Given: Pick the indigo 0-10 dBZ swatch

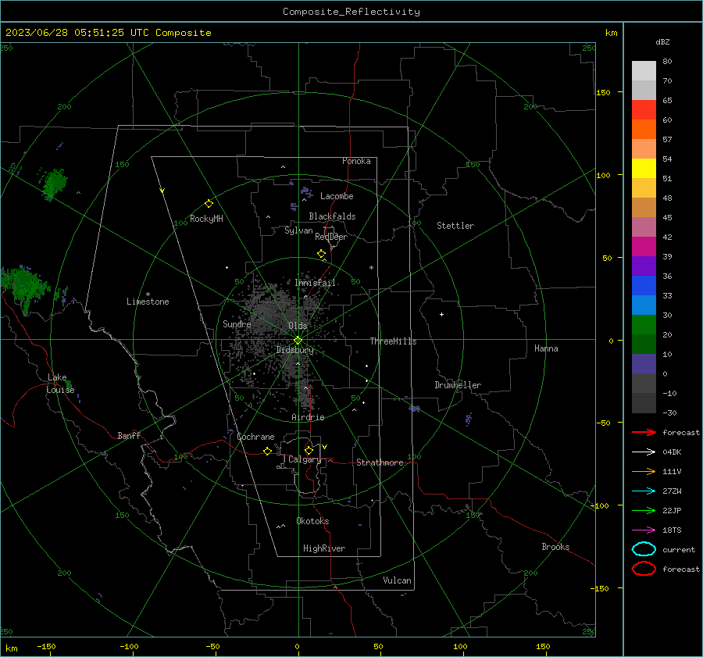Looking at the screenshot, I should (x=644, y=364).
